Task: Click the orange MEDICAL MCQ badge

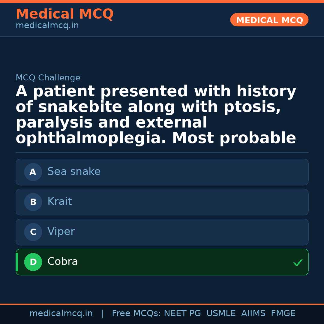Action: pyautogui.click(x=269, y=20)
